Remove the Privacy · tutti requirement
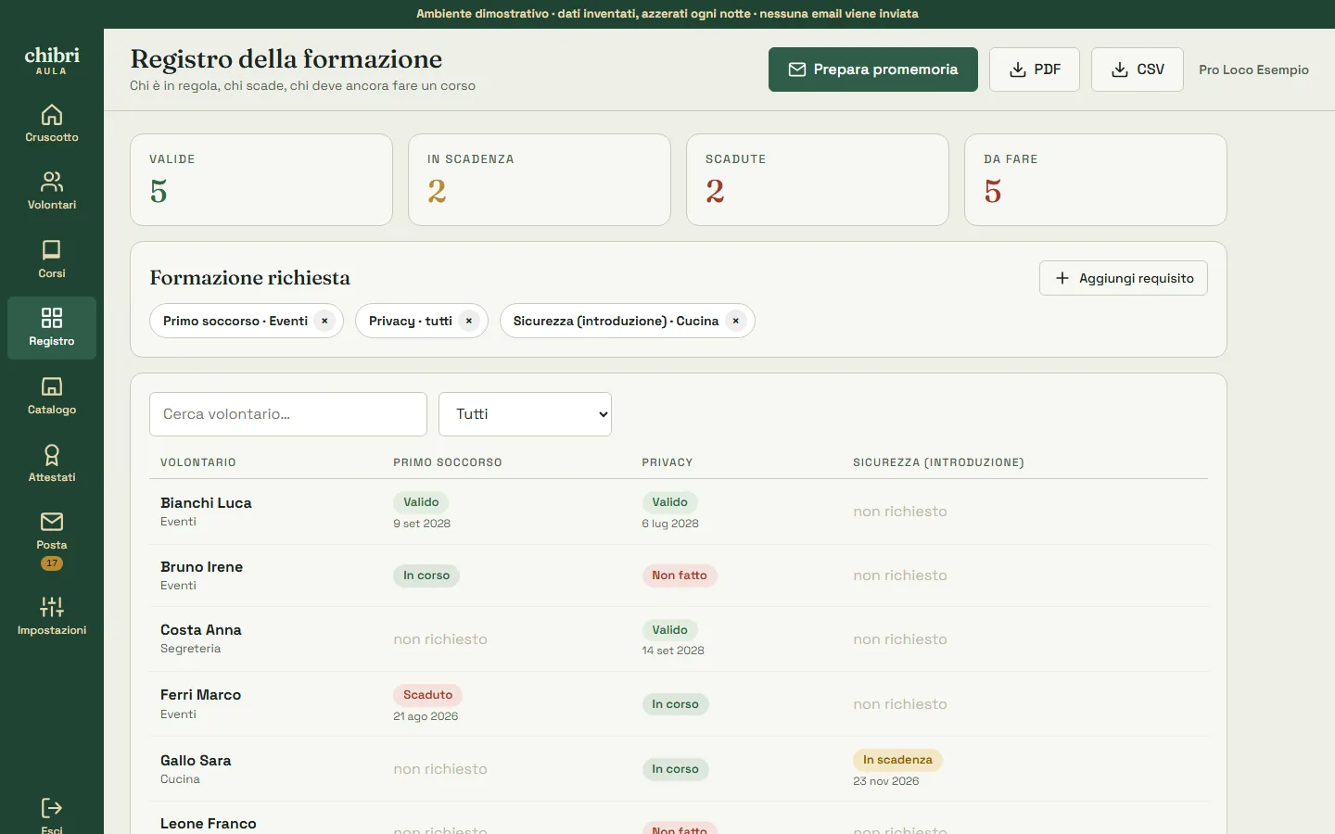 pyautogui.click(x=469, y=321)
